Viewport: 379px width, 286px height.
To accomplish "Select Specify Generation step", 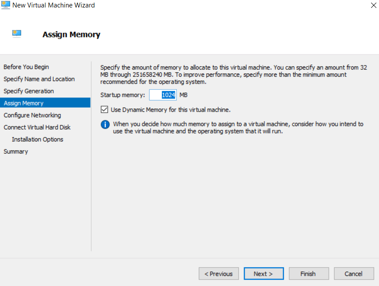I will coord(29,91).
